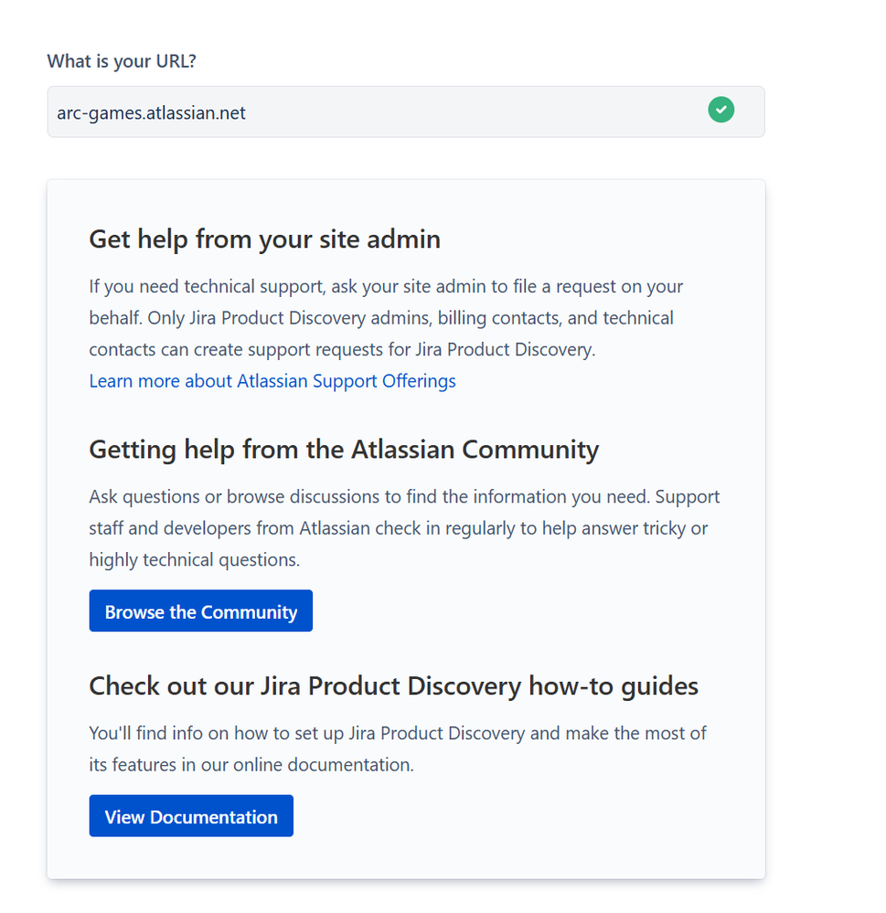Screen dimensions: 886x913
Task: Click the paragraph starting 'If you need technical support'
Action: [x=386, y=318]
